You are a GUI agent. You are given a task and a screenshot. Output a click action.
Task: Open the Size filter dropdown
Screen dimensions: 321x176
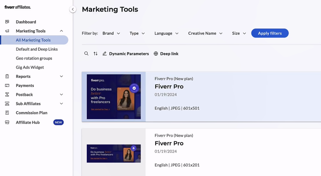pos(239,33)
